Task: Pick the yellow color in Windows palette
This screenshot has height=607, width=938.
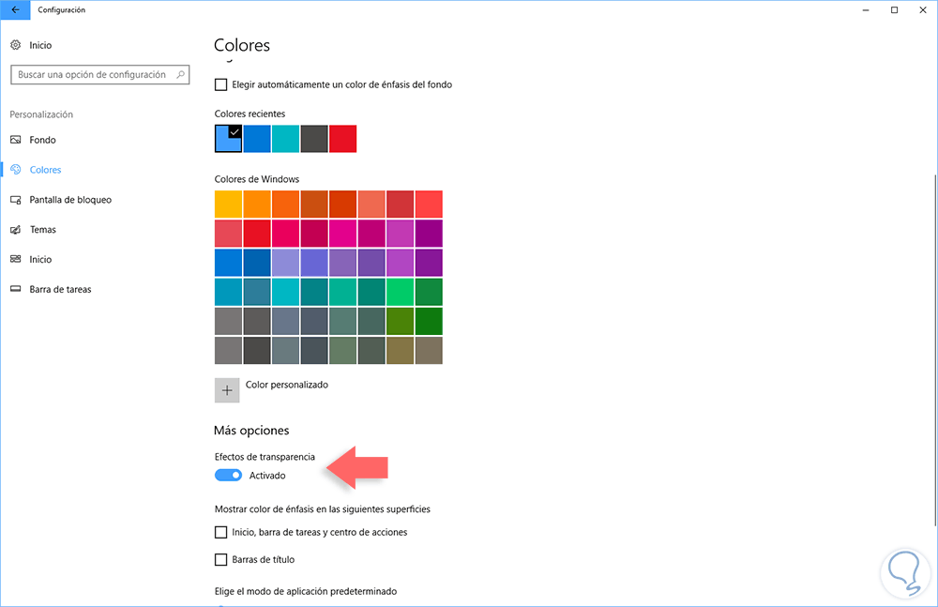Action: (228, 204)
